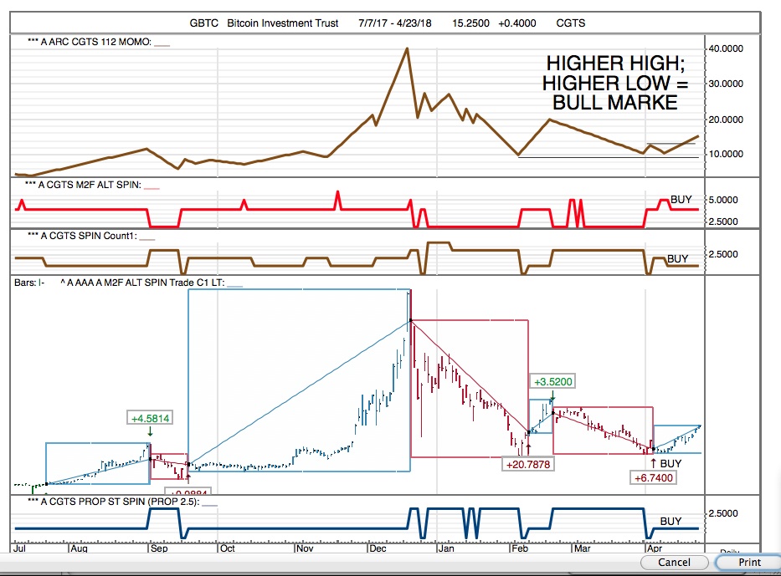Select the +3.5200 profit label

552,381
